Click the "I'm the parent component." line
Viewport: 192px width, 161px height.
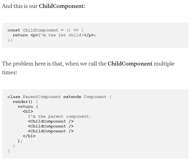(x=59, y=116)
